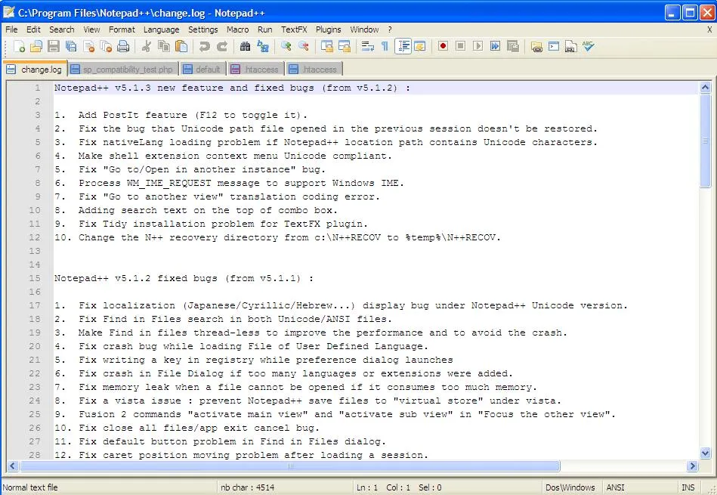Show the console window toolbar icon
The height and width of the screenshot is (495, 717).
[x=553, y=46]
